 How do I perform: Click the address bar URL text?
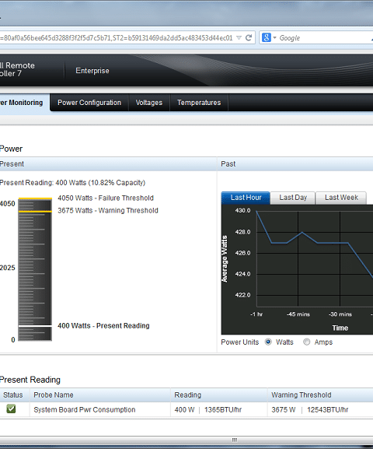pyautogui.click(x=117, y=38)
